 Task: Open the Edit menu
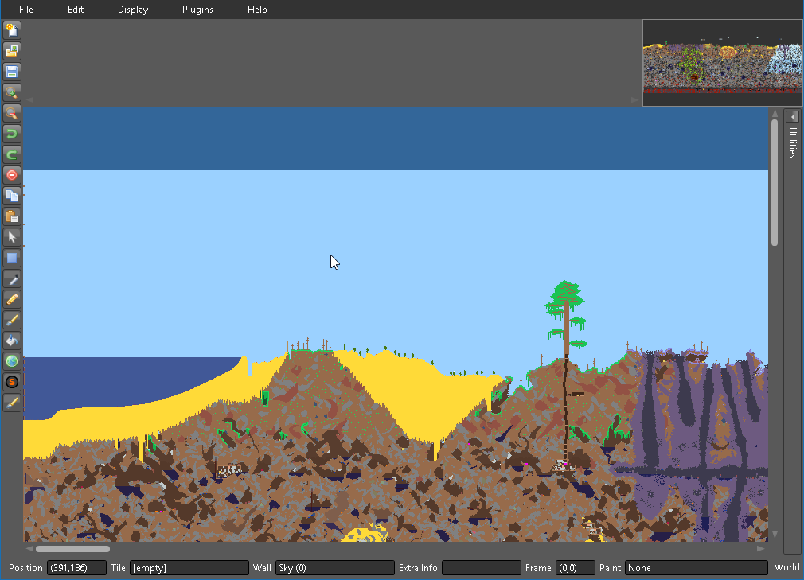[x=76, y=10]
